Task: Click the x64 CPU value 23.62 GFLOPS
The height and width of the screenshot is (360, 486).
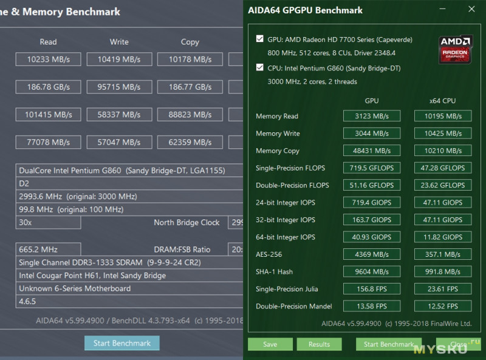Action: tap(443, 185)
